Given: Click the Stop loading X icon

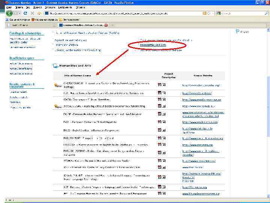Looking at the screenshot, I should pos(32,13).
